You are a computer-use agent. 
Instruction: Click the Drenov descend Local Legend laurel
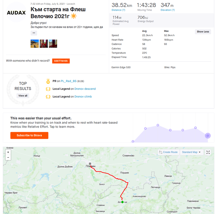tap(48, 89)
